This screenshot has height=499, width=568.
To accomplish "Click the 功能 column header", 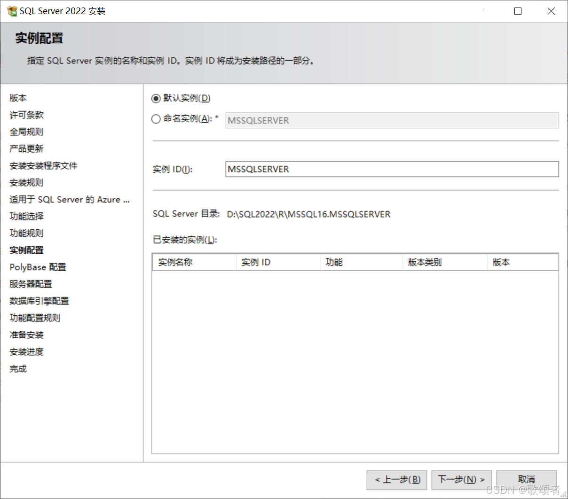I will click(362, 262).
